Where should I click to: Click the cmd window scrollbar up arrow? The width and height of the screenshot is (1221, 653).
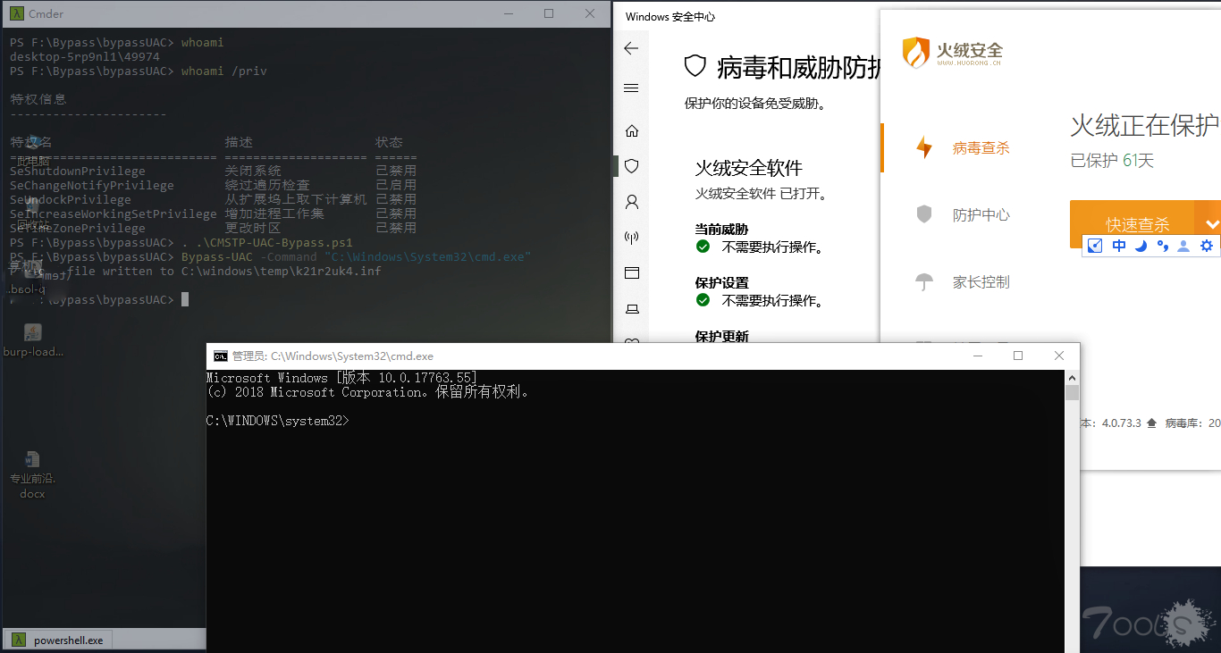(x=1073, y=377)
